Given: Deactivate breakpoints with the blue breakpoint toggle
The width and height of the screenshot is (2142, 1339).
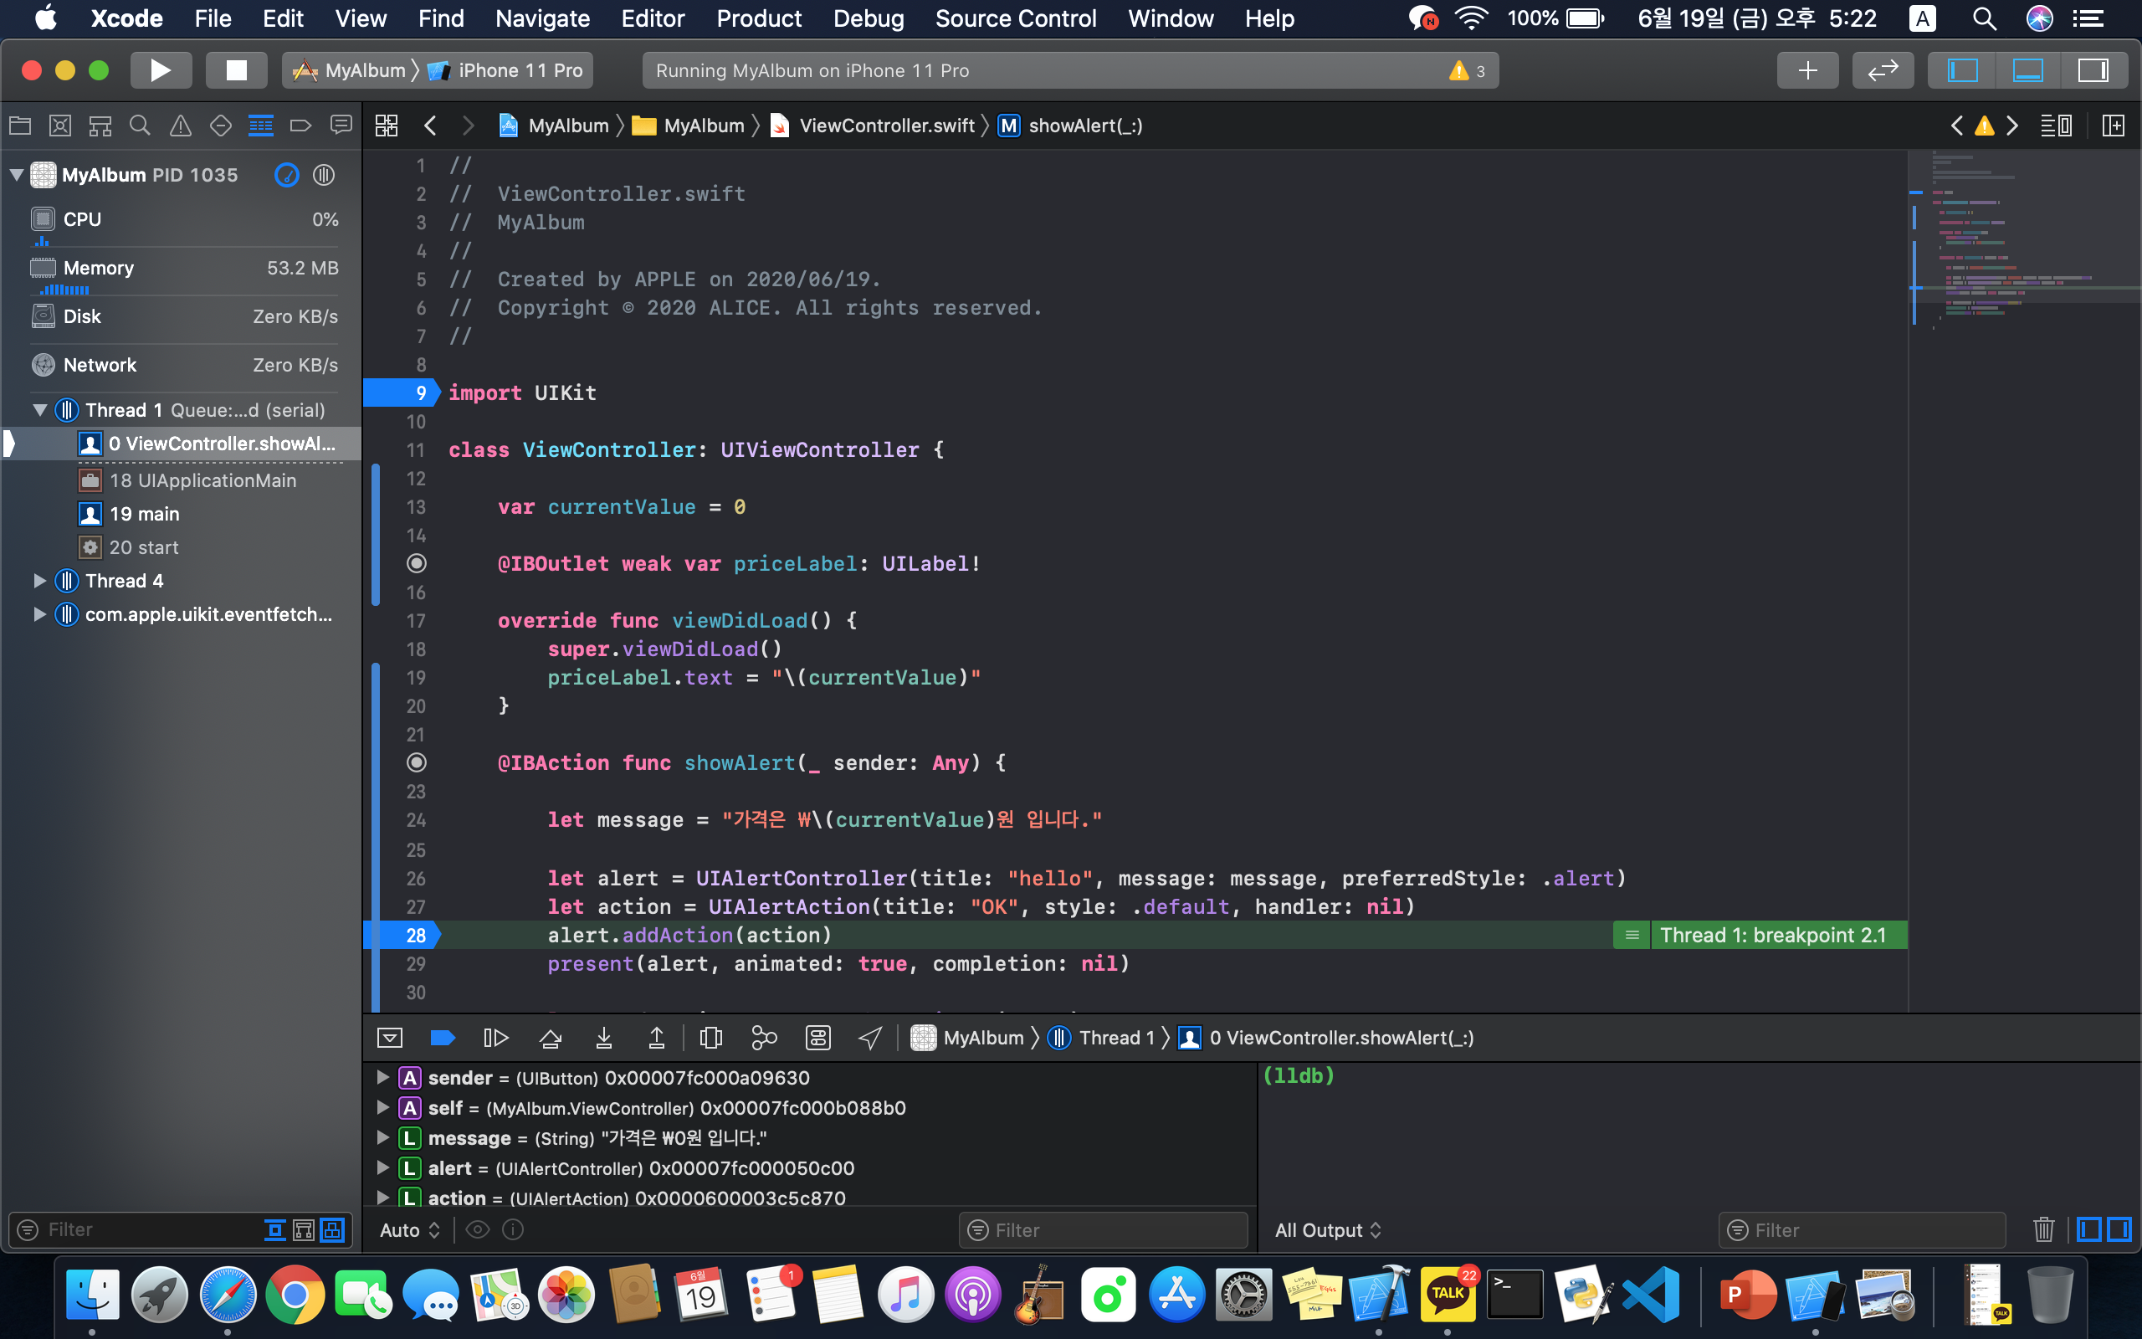Looking at the screenshot, I should pyautogui.click(x=443, y=1038).
